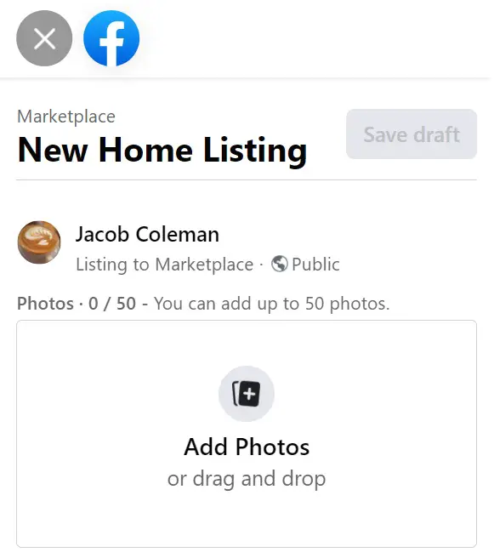
Task: Click the "Listing to Marketplace" text
Action: (x=165, y=264)
